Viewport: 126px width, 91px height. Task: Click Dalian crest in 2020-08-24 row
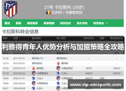[x=58, y=83]
